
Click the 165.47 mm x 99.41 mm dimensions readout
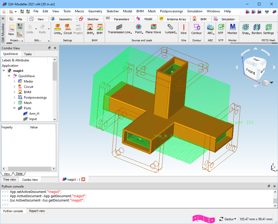256,219
